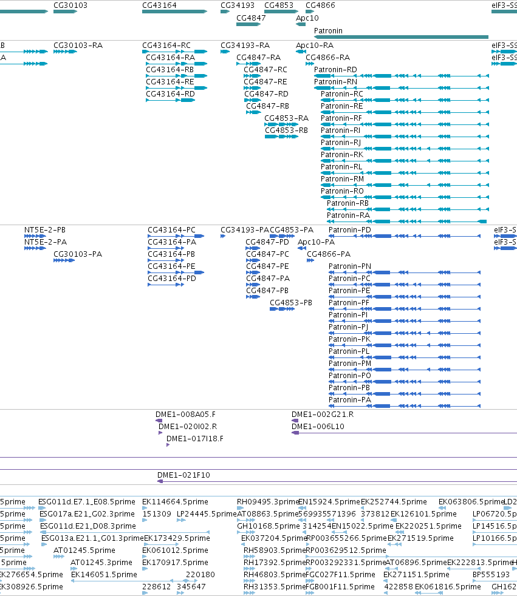Viewport: 517px width, 596px height.
Task: Click transcript Apc10-RA
Action: (315, 46)
